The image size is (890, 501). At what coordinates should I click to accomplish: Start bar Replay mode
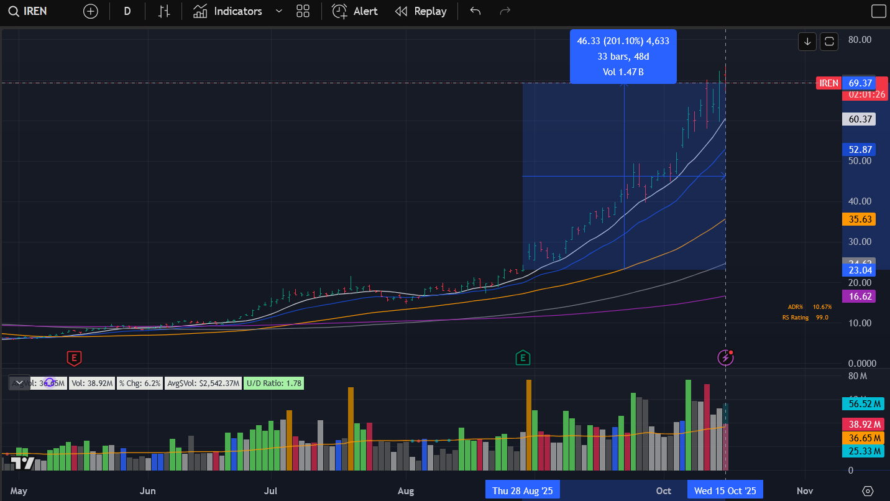click(x=421, y=11)
